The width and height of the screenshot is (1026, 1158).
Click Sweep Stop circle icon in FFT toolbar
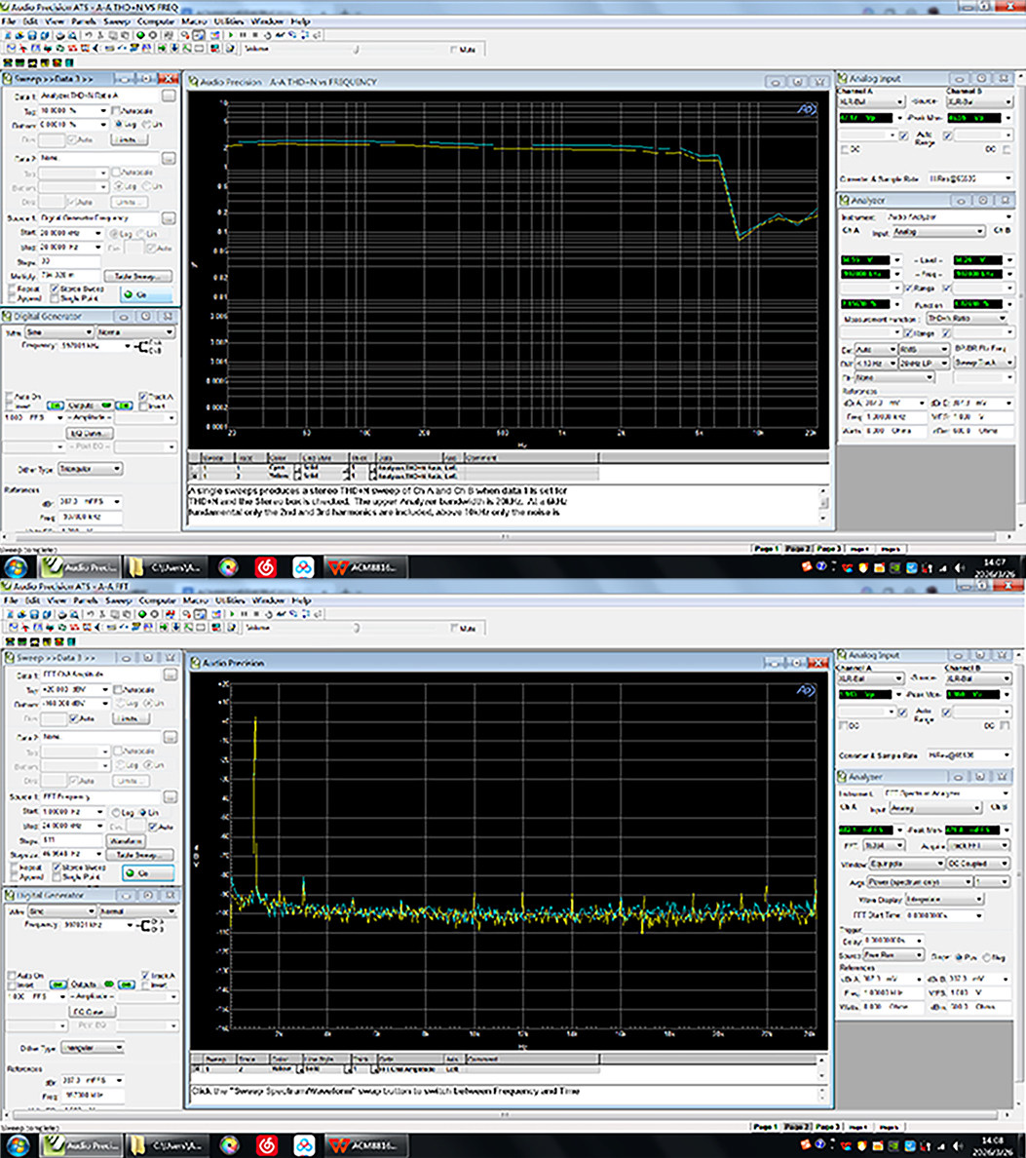click(x=153, y=614)
